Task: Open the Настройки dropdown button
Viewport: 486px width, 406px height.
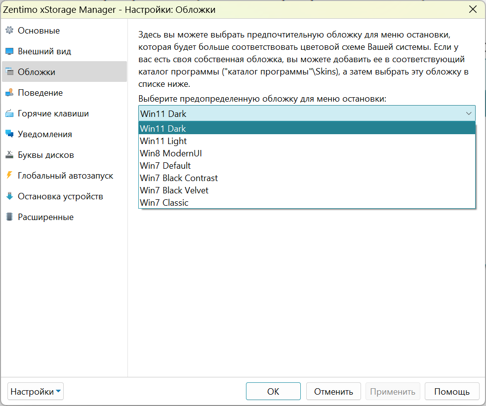Action: pos(36,391)
